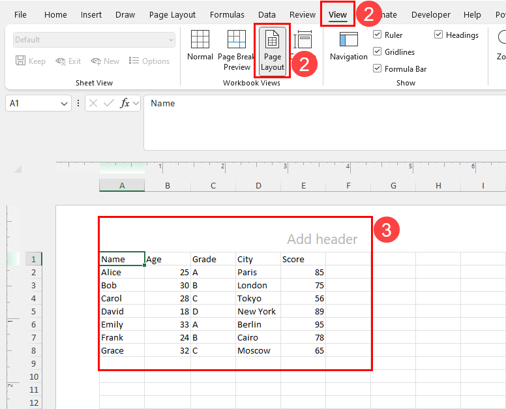Select column A header
506x409 pixels.
pyautogui.click(x=122, y=186)
